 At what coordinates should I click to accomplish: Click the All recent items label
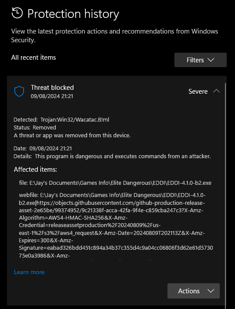[34, 58]
